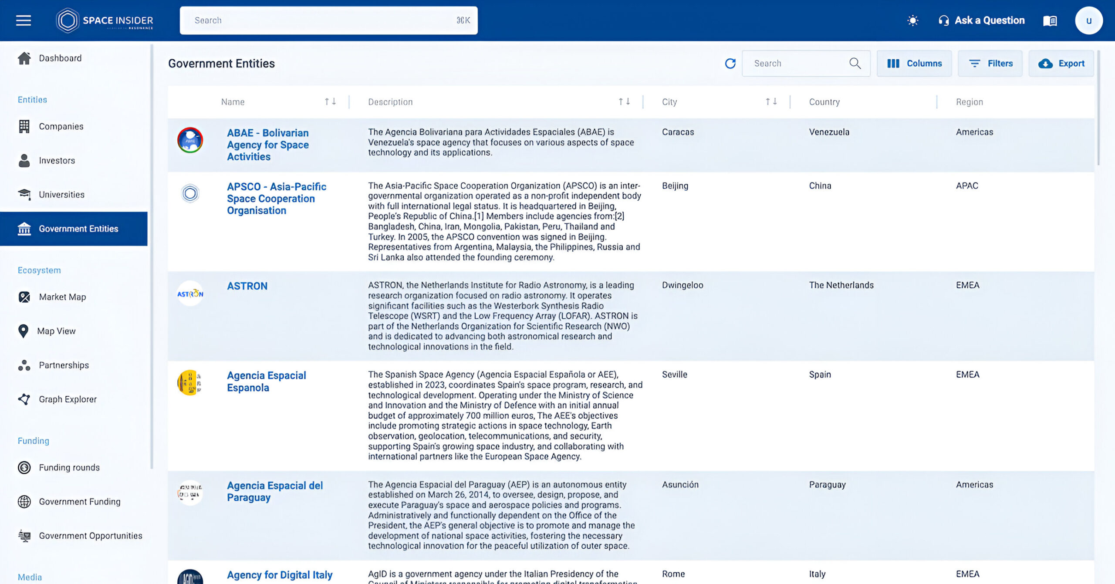Open the documentation book icon
The width and height of the screenshot is (1115, 584).
(1050, 20)
